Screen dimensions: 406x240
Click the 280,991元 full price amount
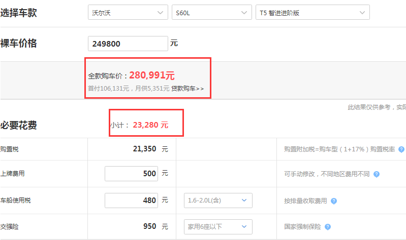(x=152, y=75)
